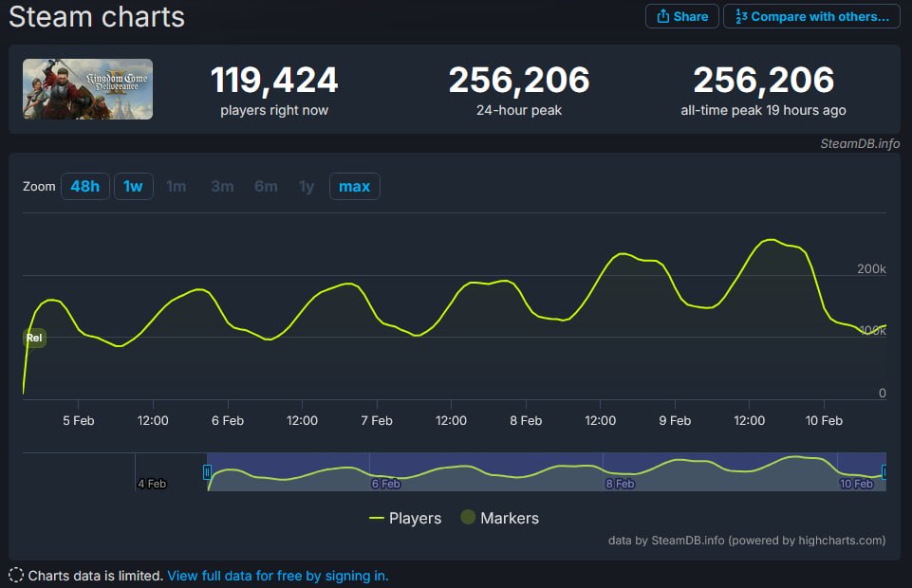912x588 pixels.
Task: Click the dashed circle limited data icon
Action: [16, 576]
